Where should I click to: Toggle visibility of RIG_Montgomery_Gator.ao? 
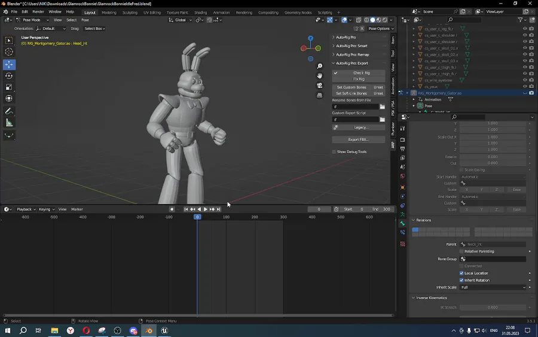coord(525,93)
